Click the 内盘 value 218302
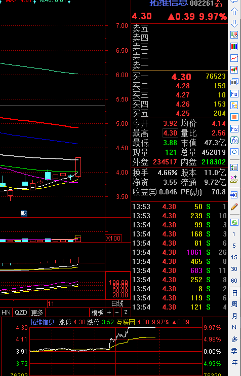Screen dimensions: 241x376 [214, 162]
